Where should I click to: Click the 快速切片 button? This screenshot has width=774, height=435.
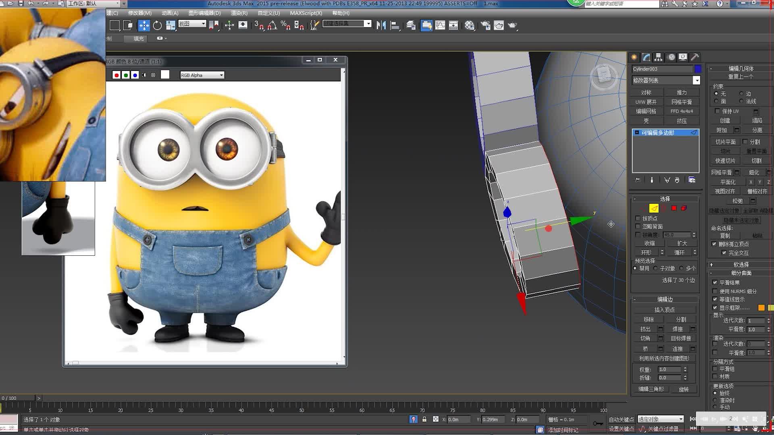[x=726, y=161]
